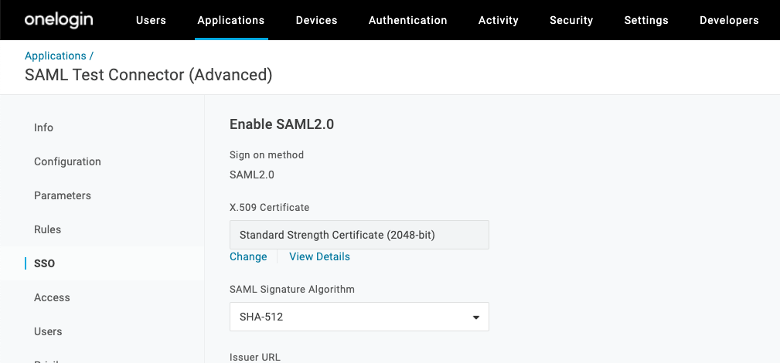Switch to the Info sidebar tab
The image size is (780, 363).
pyautogui.click(x=43, y=127)
